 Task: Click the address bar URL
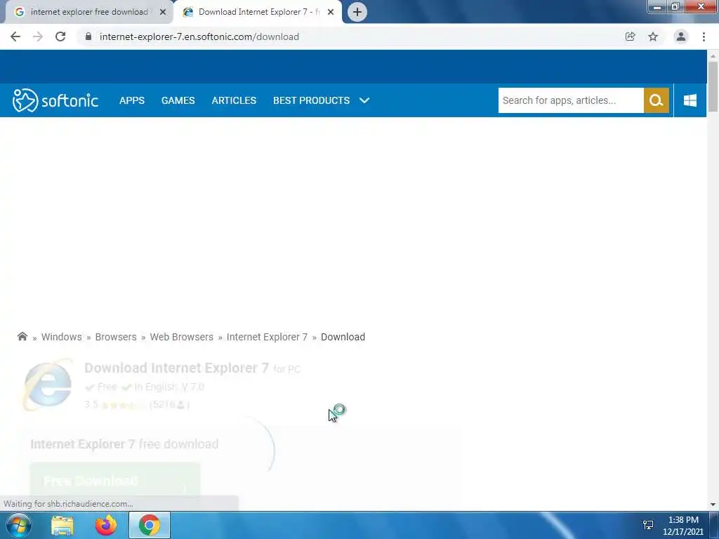(x=199, y=36)
